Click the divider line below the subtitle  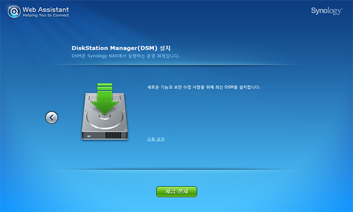pyautogui.click(x=176, y=65)
